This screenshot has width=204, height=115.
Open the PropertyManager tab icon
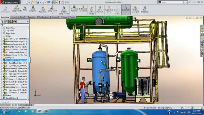pos(6,22)
